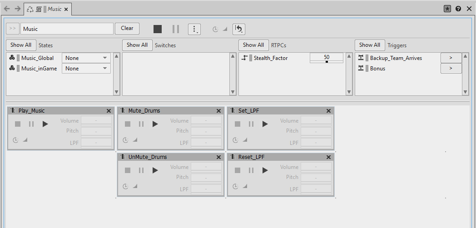The image size is (476, 228).
Task: Click the Reset All icon
Action: click(239, 29)
